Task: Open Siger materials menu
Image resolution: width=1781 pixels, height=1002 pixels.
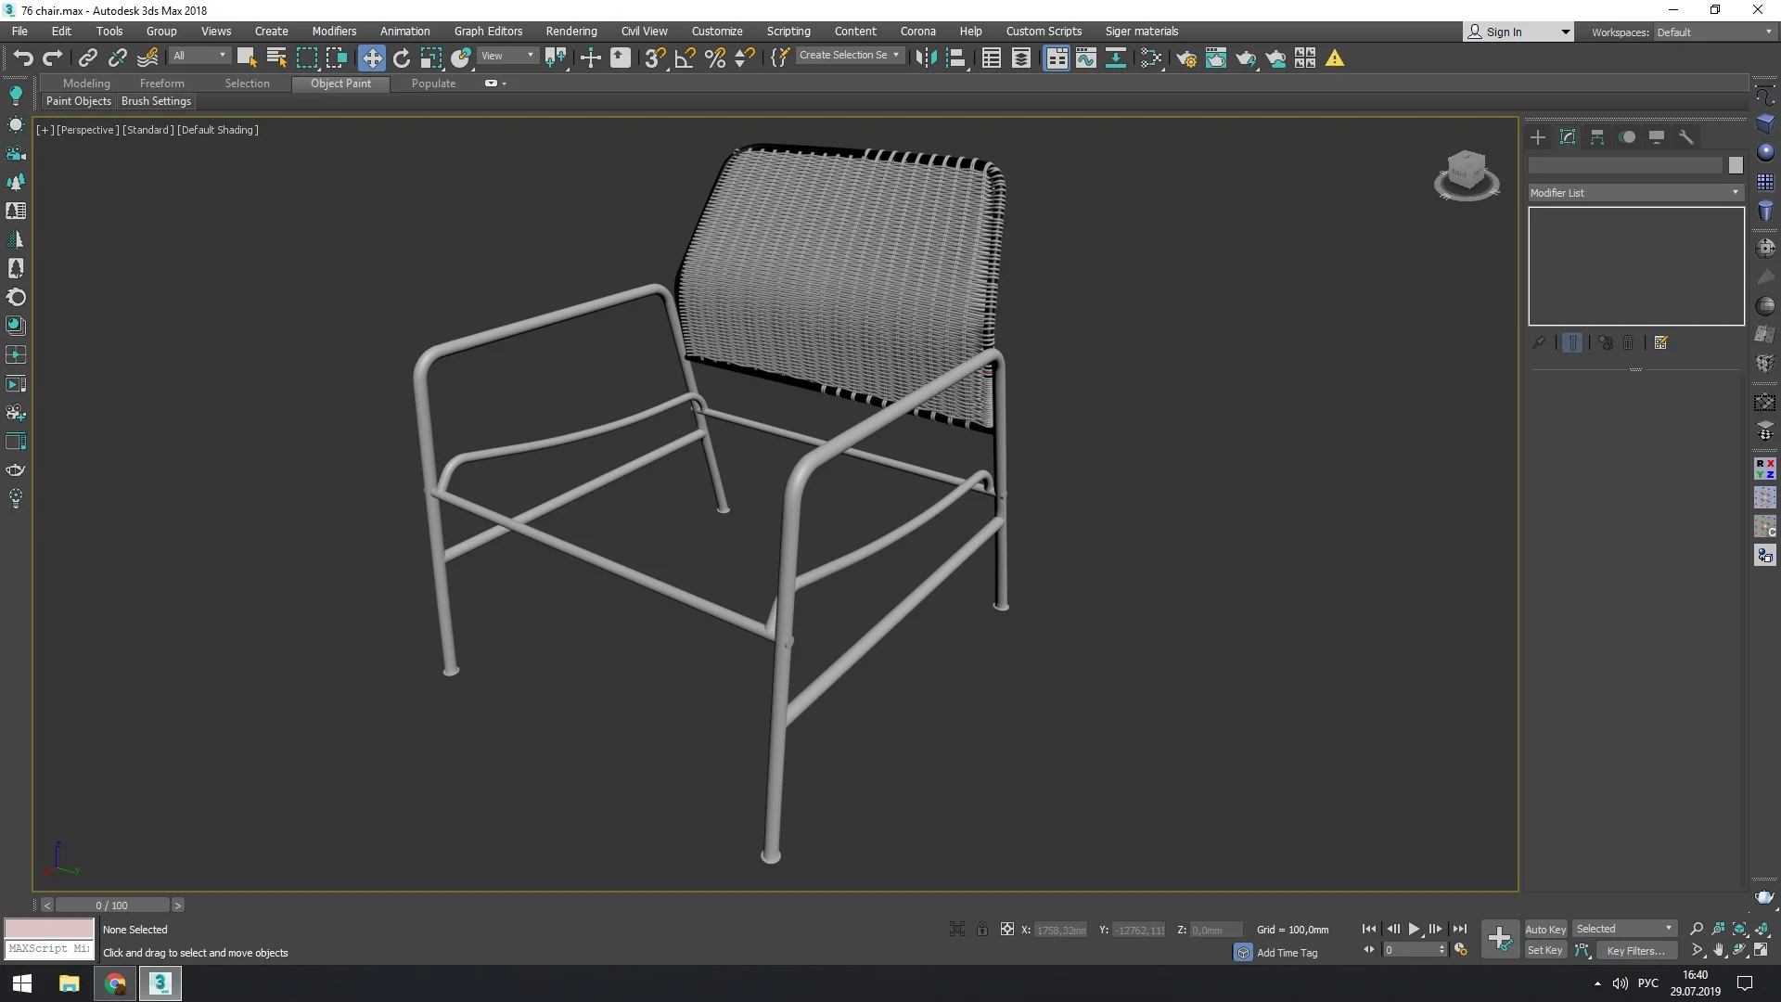Action: coord(1142,31)
